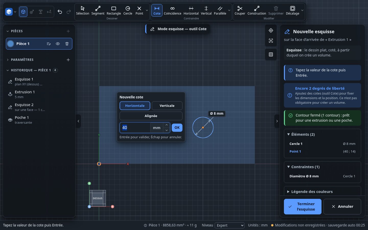This screenshot has width=368, height=230.
Task: Click Terminer l'esquisse button
Action: point(303,206)
